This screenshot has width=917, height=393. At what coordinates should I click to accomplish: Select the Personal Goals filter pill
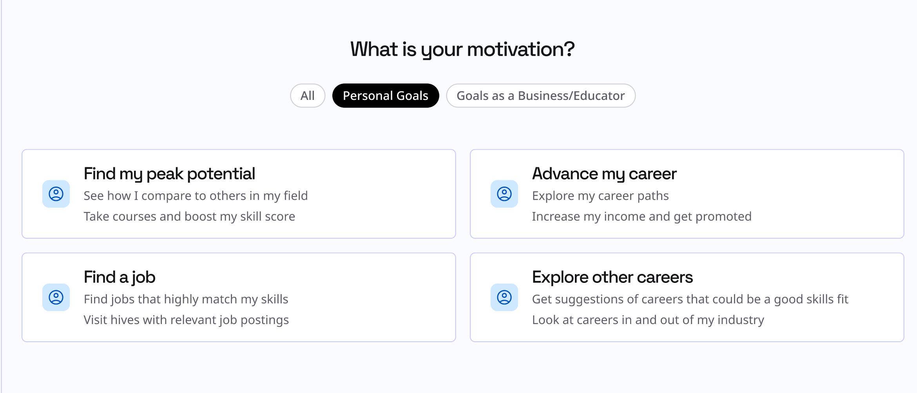[x=386, y=96]
